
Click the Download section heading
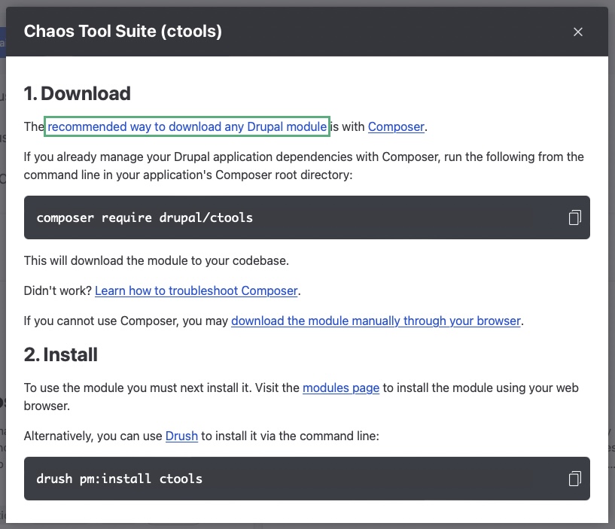78,93
